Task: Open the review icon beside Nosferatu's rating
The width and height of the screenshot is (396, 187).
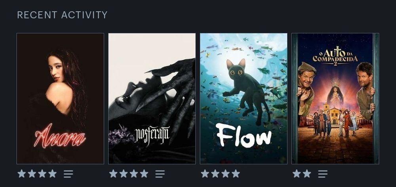Action: 160,174
